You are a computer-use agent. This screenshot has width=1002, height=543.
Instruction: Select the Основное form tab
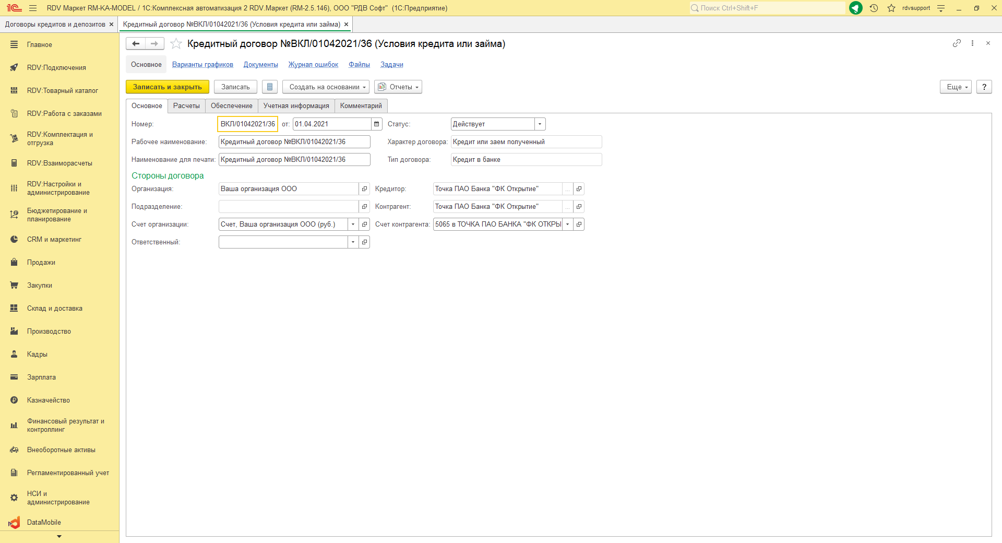[147, 105]
